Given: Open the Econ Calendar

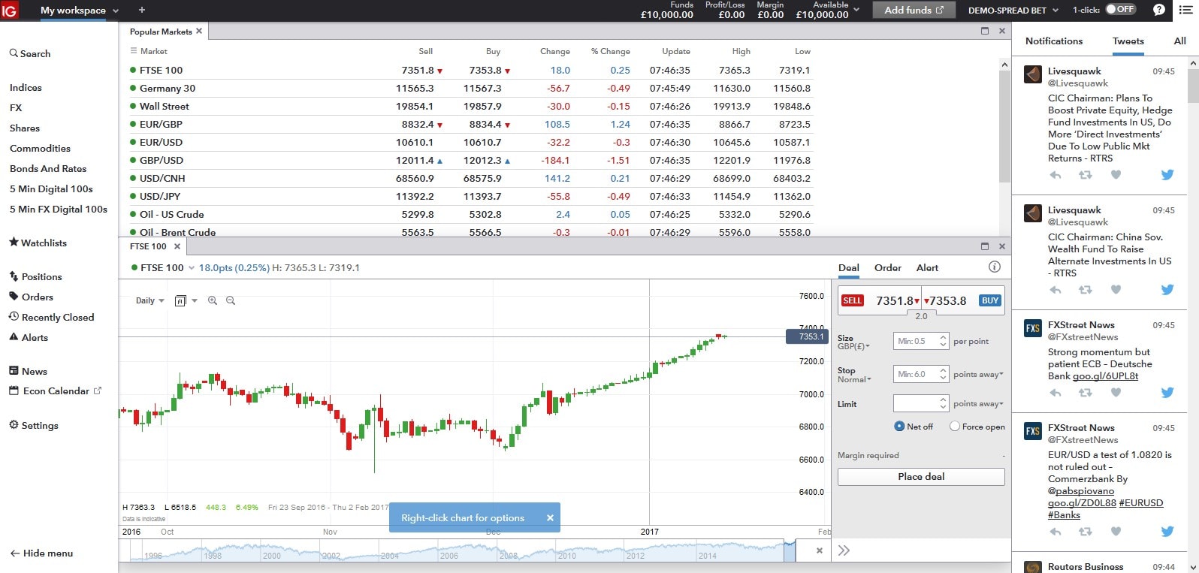Looking at the screenshot, I should point(56,391).
